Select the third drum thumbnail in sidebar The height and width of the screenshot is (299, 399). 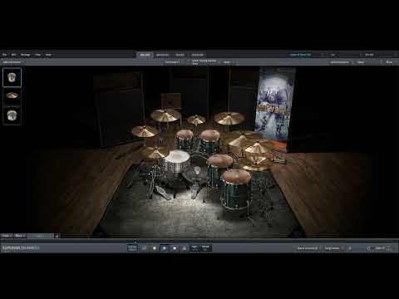(x=12, y=115)
